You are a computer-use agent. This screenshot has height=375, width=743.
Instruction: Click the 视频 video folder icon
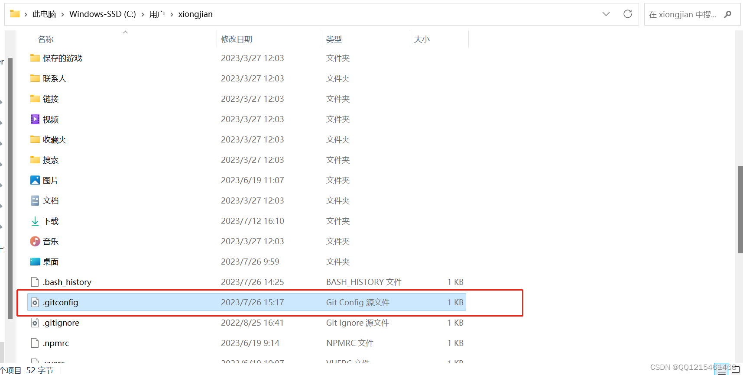pos(35,119)
